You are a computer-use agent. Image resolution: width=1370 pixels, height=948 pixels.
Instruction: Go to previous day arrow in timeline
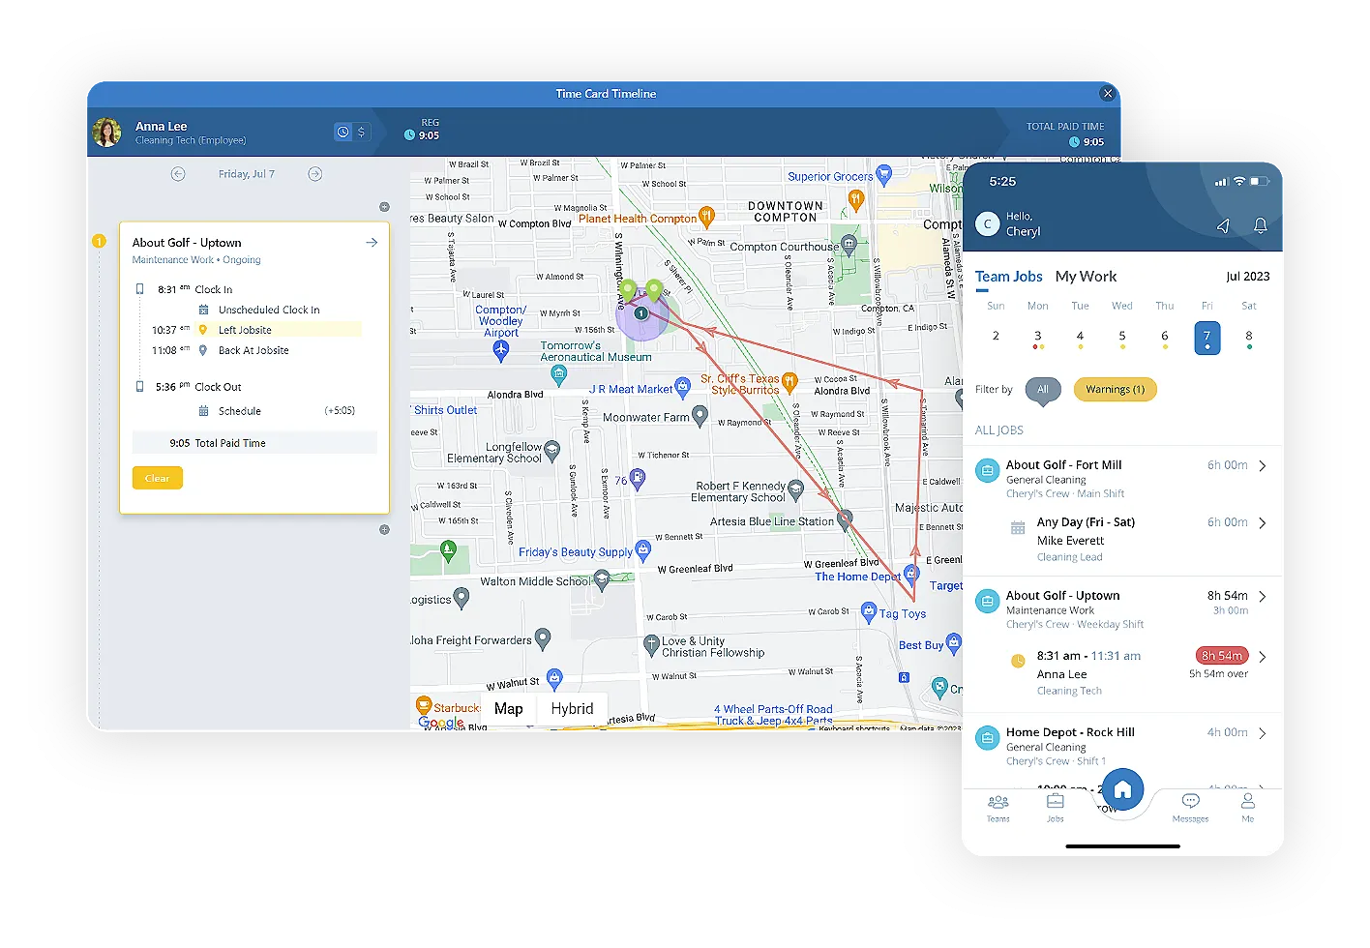[x=178, y=174]
